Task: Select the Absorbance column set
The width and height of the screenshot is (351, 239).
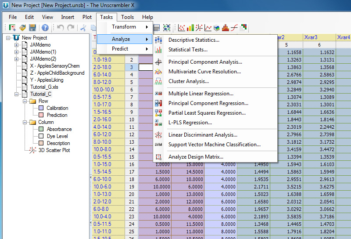Action: pos(59,129)
